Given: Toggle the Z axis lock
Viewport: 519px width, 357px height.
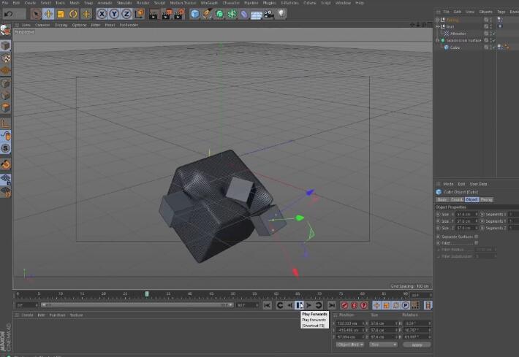Looking at the screenshot, I should (x=126, y=14).
